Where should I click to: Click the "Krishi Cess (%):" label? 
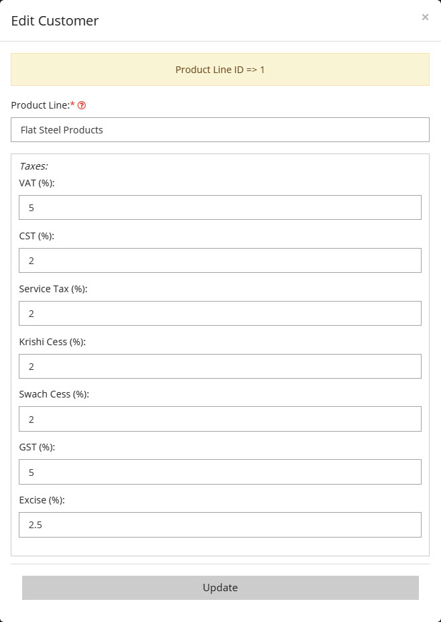tap(52, 342)
